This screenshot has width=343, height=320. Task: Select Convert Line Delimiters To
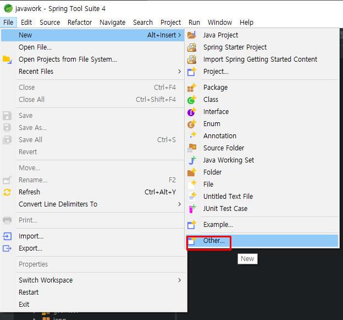tap(93, 204)
